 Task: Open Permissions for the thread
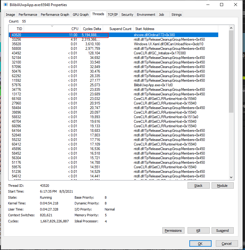coord(173,230)
